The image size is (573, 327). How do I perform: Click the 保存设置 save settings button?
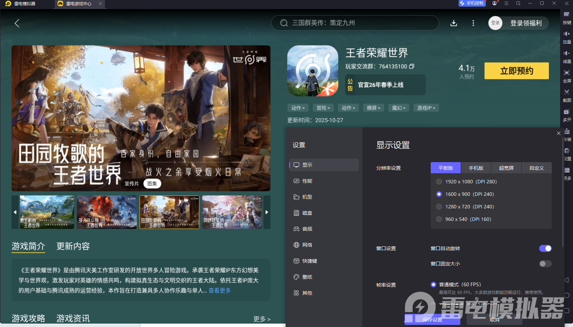[432, 319]
